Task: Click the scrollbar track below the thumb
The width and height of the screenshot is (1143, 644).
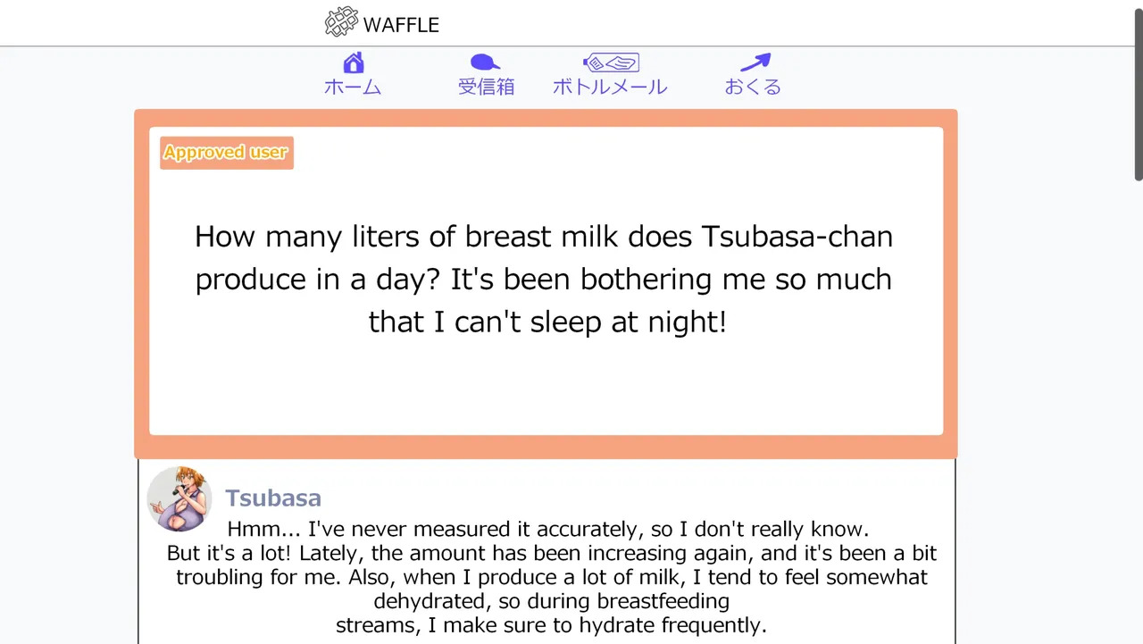Action: tap(1138, 402)
